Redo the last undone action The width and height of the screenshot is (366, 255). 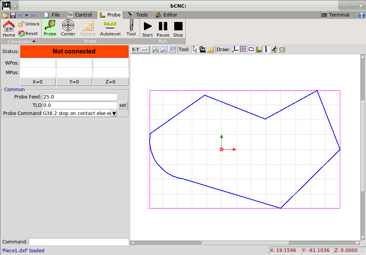point(33,15)
